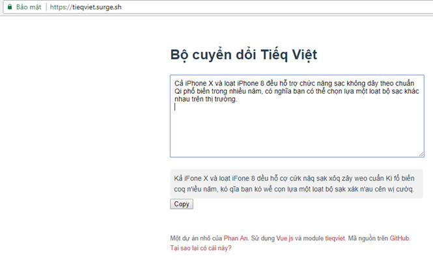Image resolution: width=433 pixels, height=263 pixels.
Task: Visit the GitHub source link
Action: pos(400,238)
